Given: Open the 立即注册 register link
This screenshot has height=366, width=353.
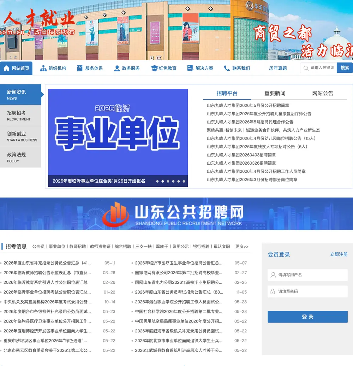Looking at the screenshot, I should [339, 254].
